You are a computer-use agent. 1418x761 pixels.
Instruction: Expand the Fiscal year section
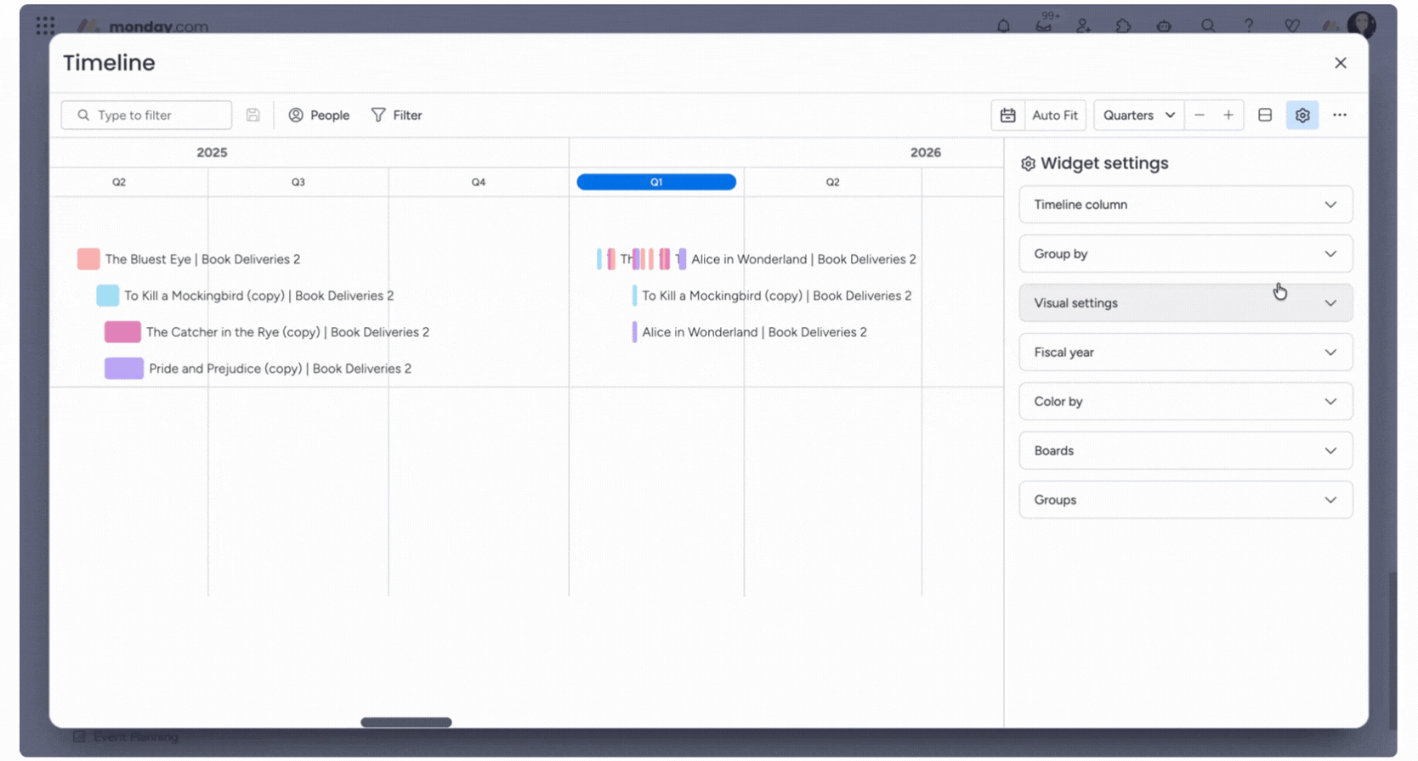pos(1185,352)
